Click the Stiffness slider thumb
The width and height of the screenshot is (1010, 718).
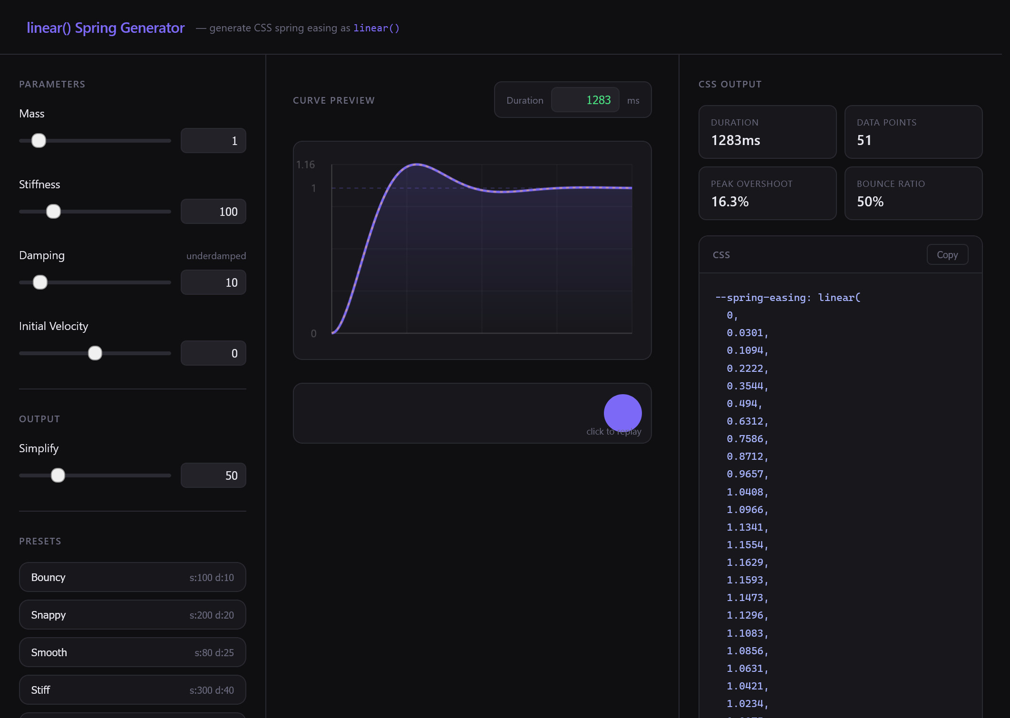pos(53,212)
